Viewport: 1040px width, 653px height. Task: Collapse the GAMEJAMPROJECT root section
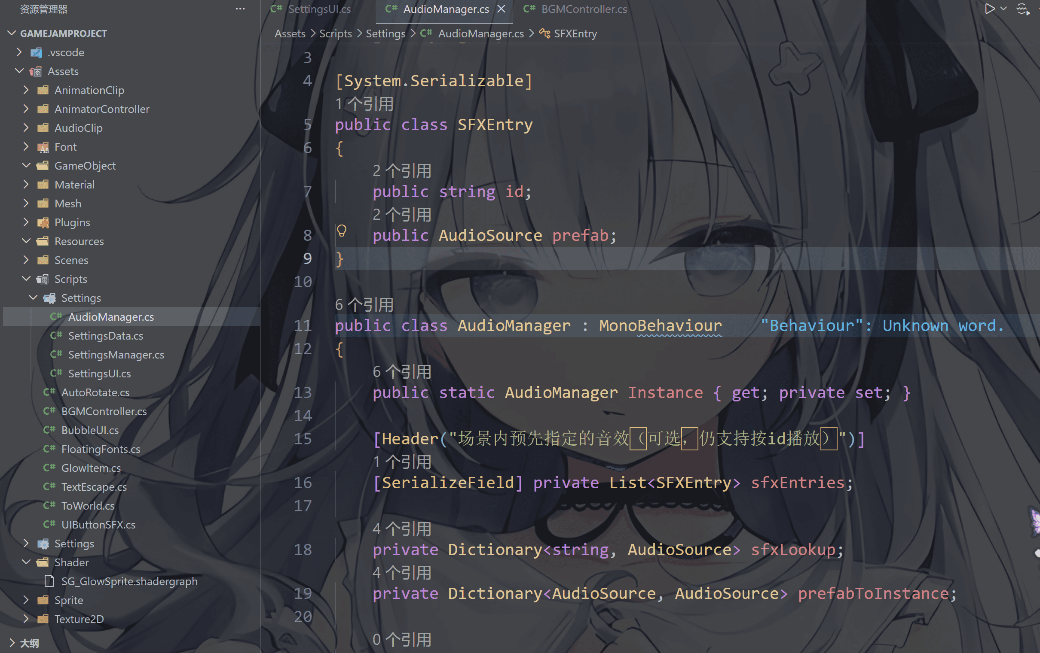pyautogui.click(x=12, y=33)
